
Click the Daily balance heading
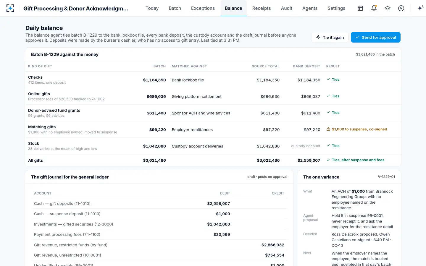pyautogui.click(x=44, y=28)
